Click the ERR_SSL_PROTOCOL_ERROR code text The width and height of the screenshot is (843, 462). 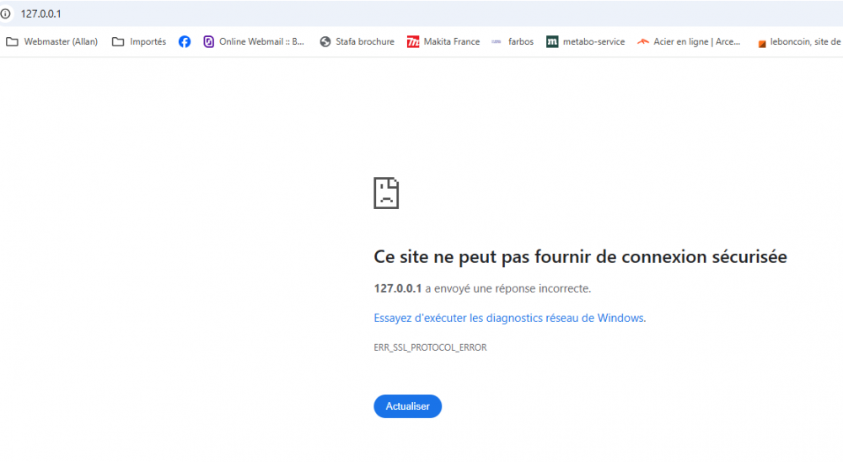[x=430, y=347]
